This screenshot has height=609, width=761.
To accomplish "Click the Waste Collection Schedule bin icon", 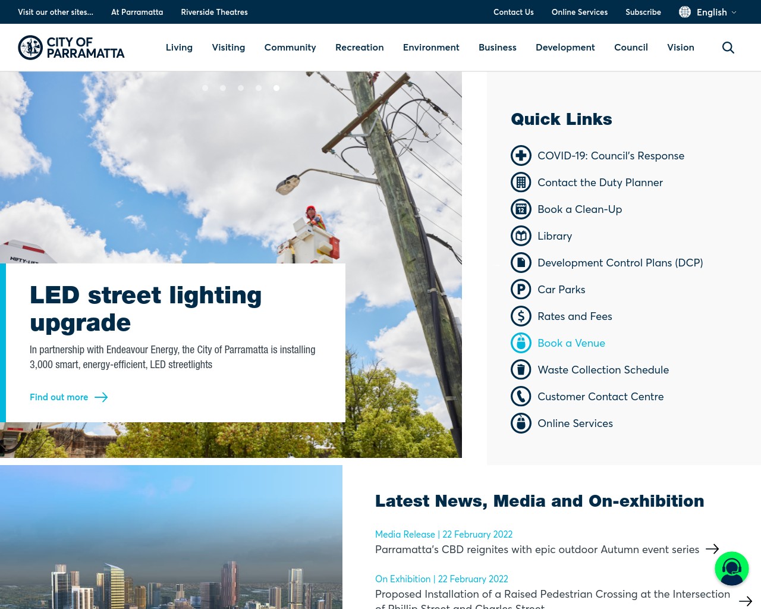I will tap(521, 369).
